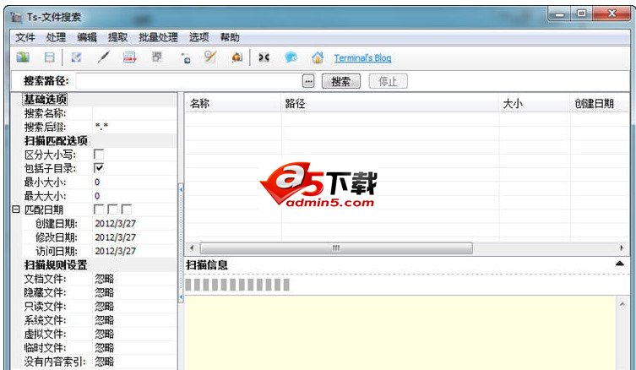
Task: Click the small gear dots toolbar icon
Action: pos(186,59)
